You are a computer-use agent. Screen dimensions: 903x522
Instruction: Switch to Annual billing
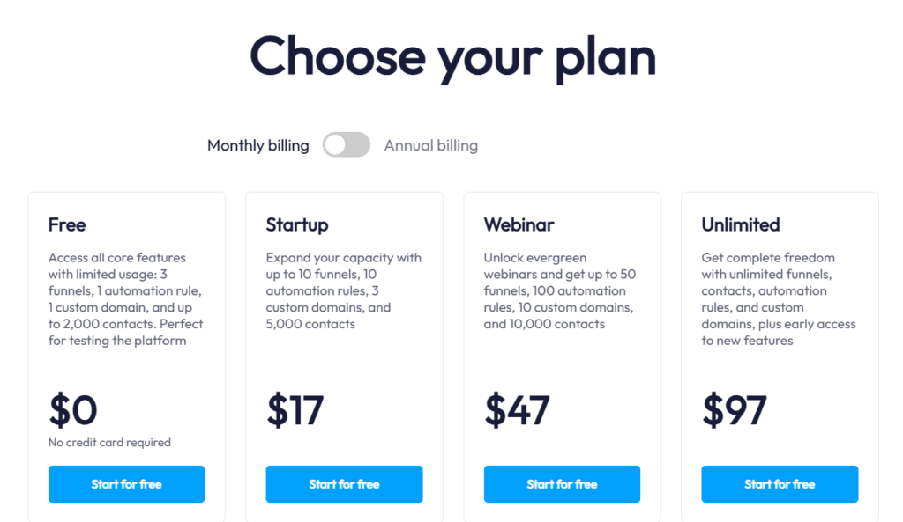pyautogui.click(x=430, y=144)
